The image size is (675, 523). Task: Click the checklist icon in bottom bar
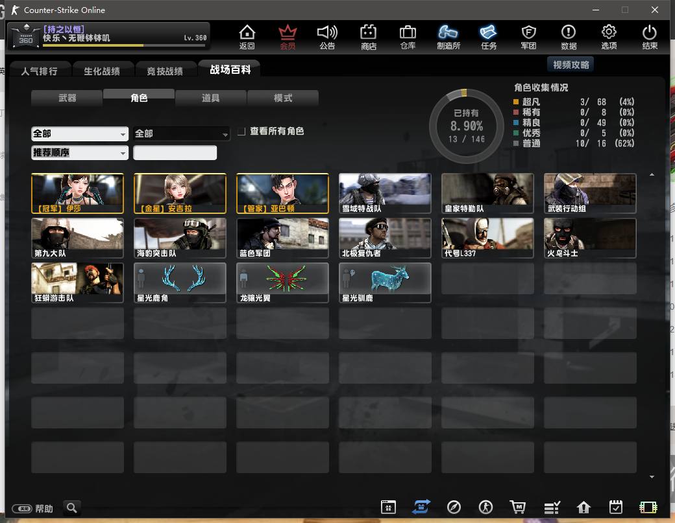(x=552, y=507)
